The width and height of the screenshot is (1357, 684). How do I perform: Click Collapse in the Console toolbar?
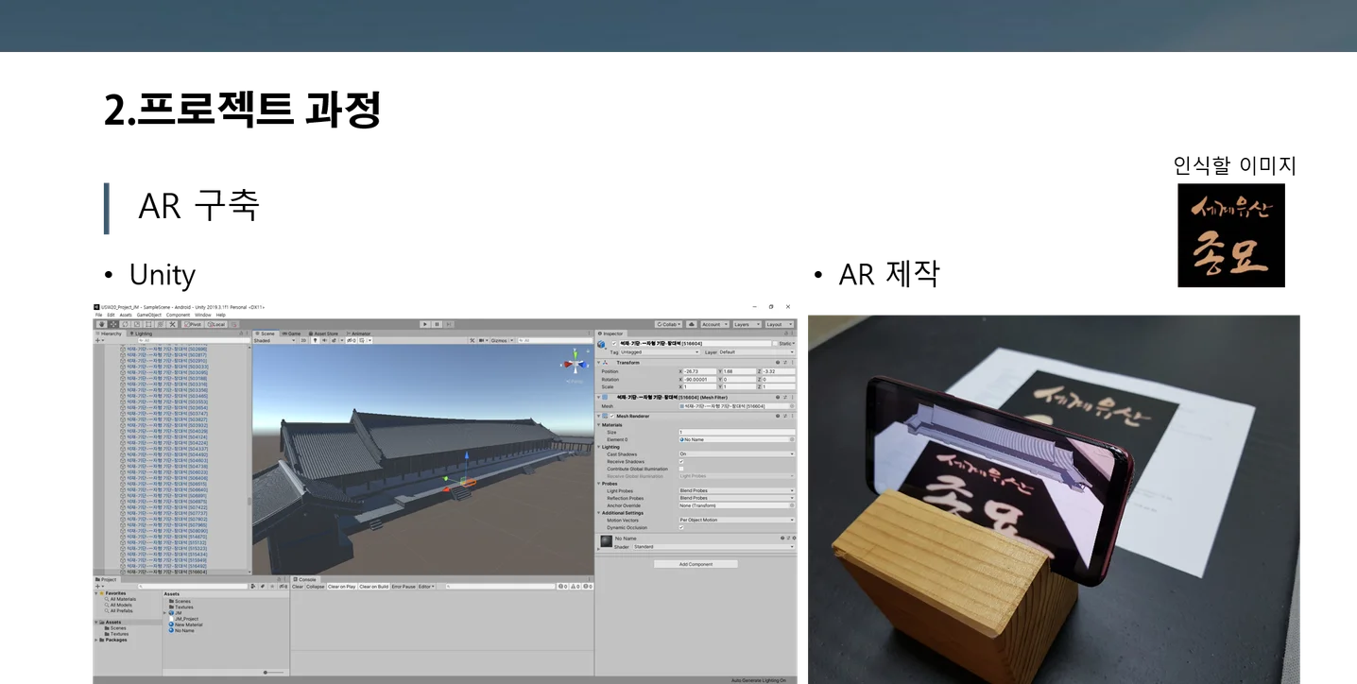tap(315, 587)
